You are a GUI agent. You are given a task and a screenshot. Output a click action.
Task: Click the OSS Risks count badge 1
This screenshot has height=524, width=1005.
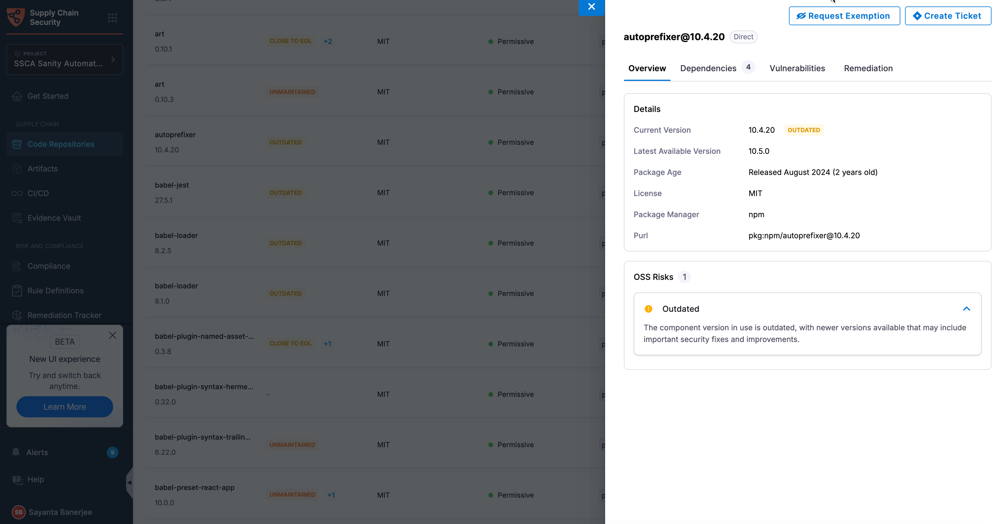(x=684, y=277)
